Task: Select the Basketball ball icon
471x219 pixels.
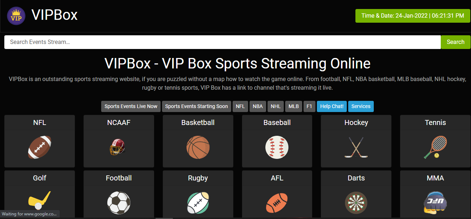Action: tap(198, 147)
